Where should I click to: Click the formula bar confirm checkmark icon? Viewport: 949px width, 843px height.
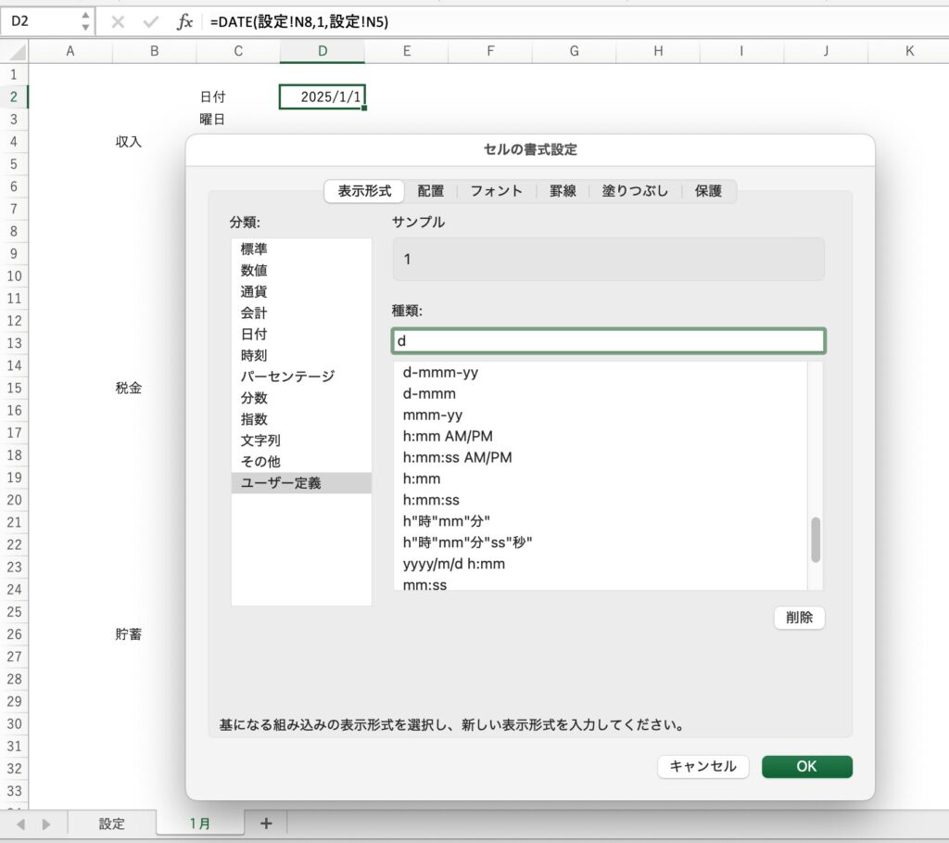click(x=150, y=21)
